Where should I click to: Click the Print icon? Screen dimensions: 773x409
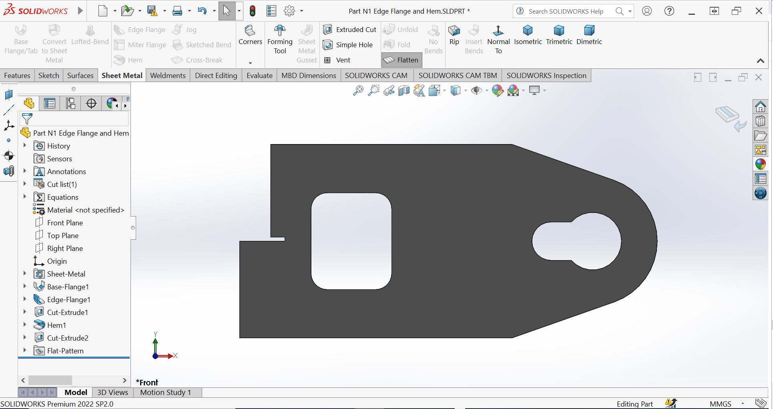tap(177, 11)
